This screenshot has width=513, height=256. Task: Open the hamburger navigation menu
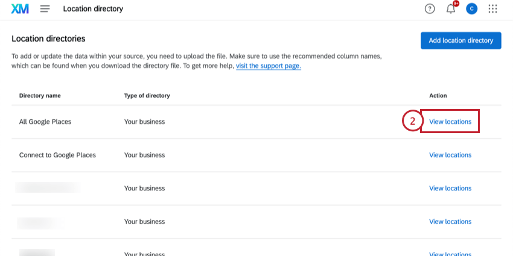[x=45, y=9]
